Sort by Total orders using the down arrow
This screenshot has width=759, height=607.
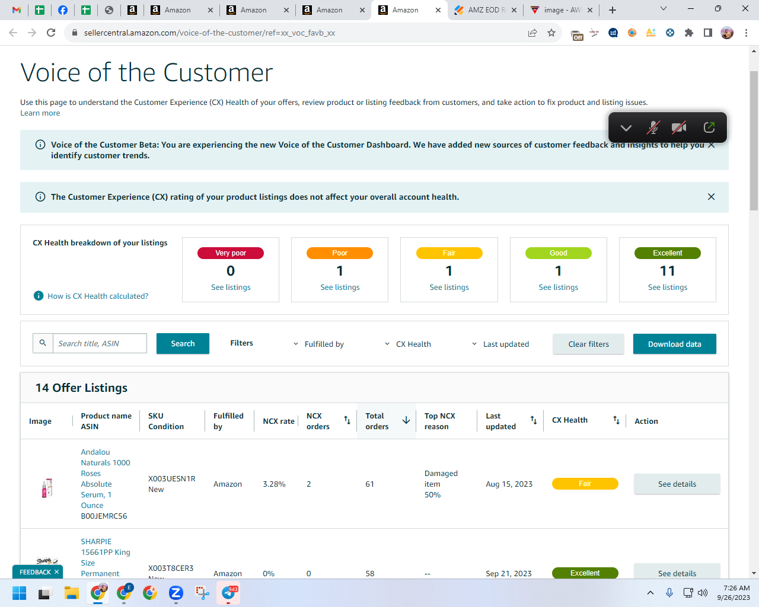[x=406, y=420]
